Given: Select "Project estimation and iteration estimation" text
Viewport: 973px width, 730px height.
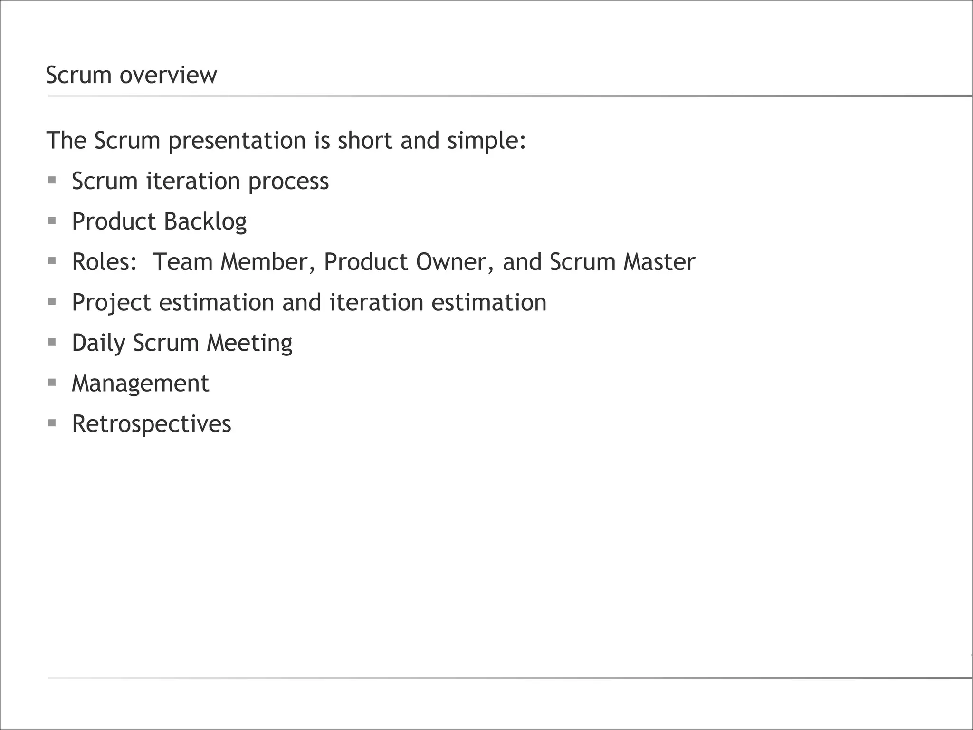Looking at the screenshot, I should point(309,303).
